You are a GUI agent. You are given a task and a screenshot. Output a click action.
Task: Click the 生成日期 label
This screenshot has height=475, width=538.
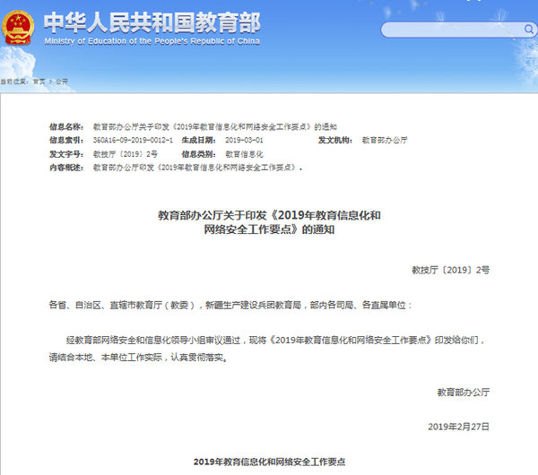199,141
